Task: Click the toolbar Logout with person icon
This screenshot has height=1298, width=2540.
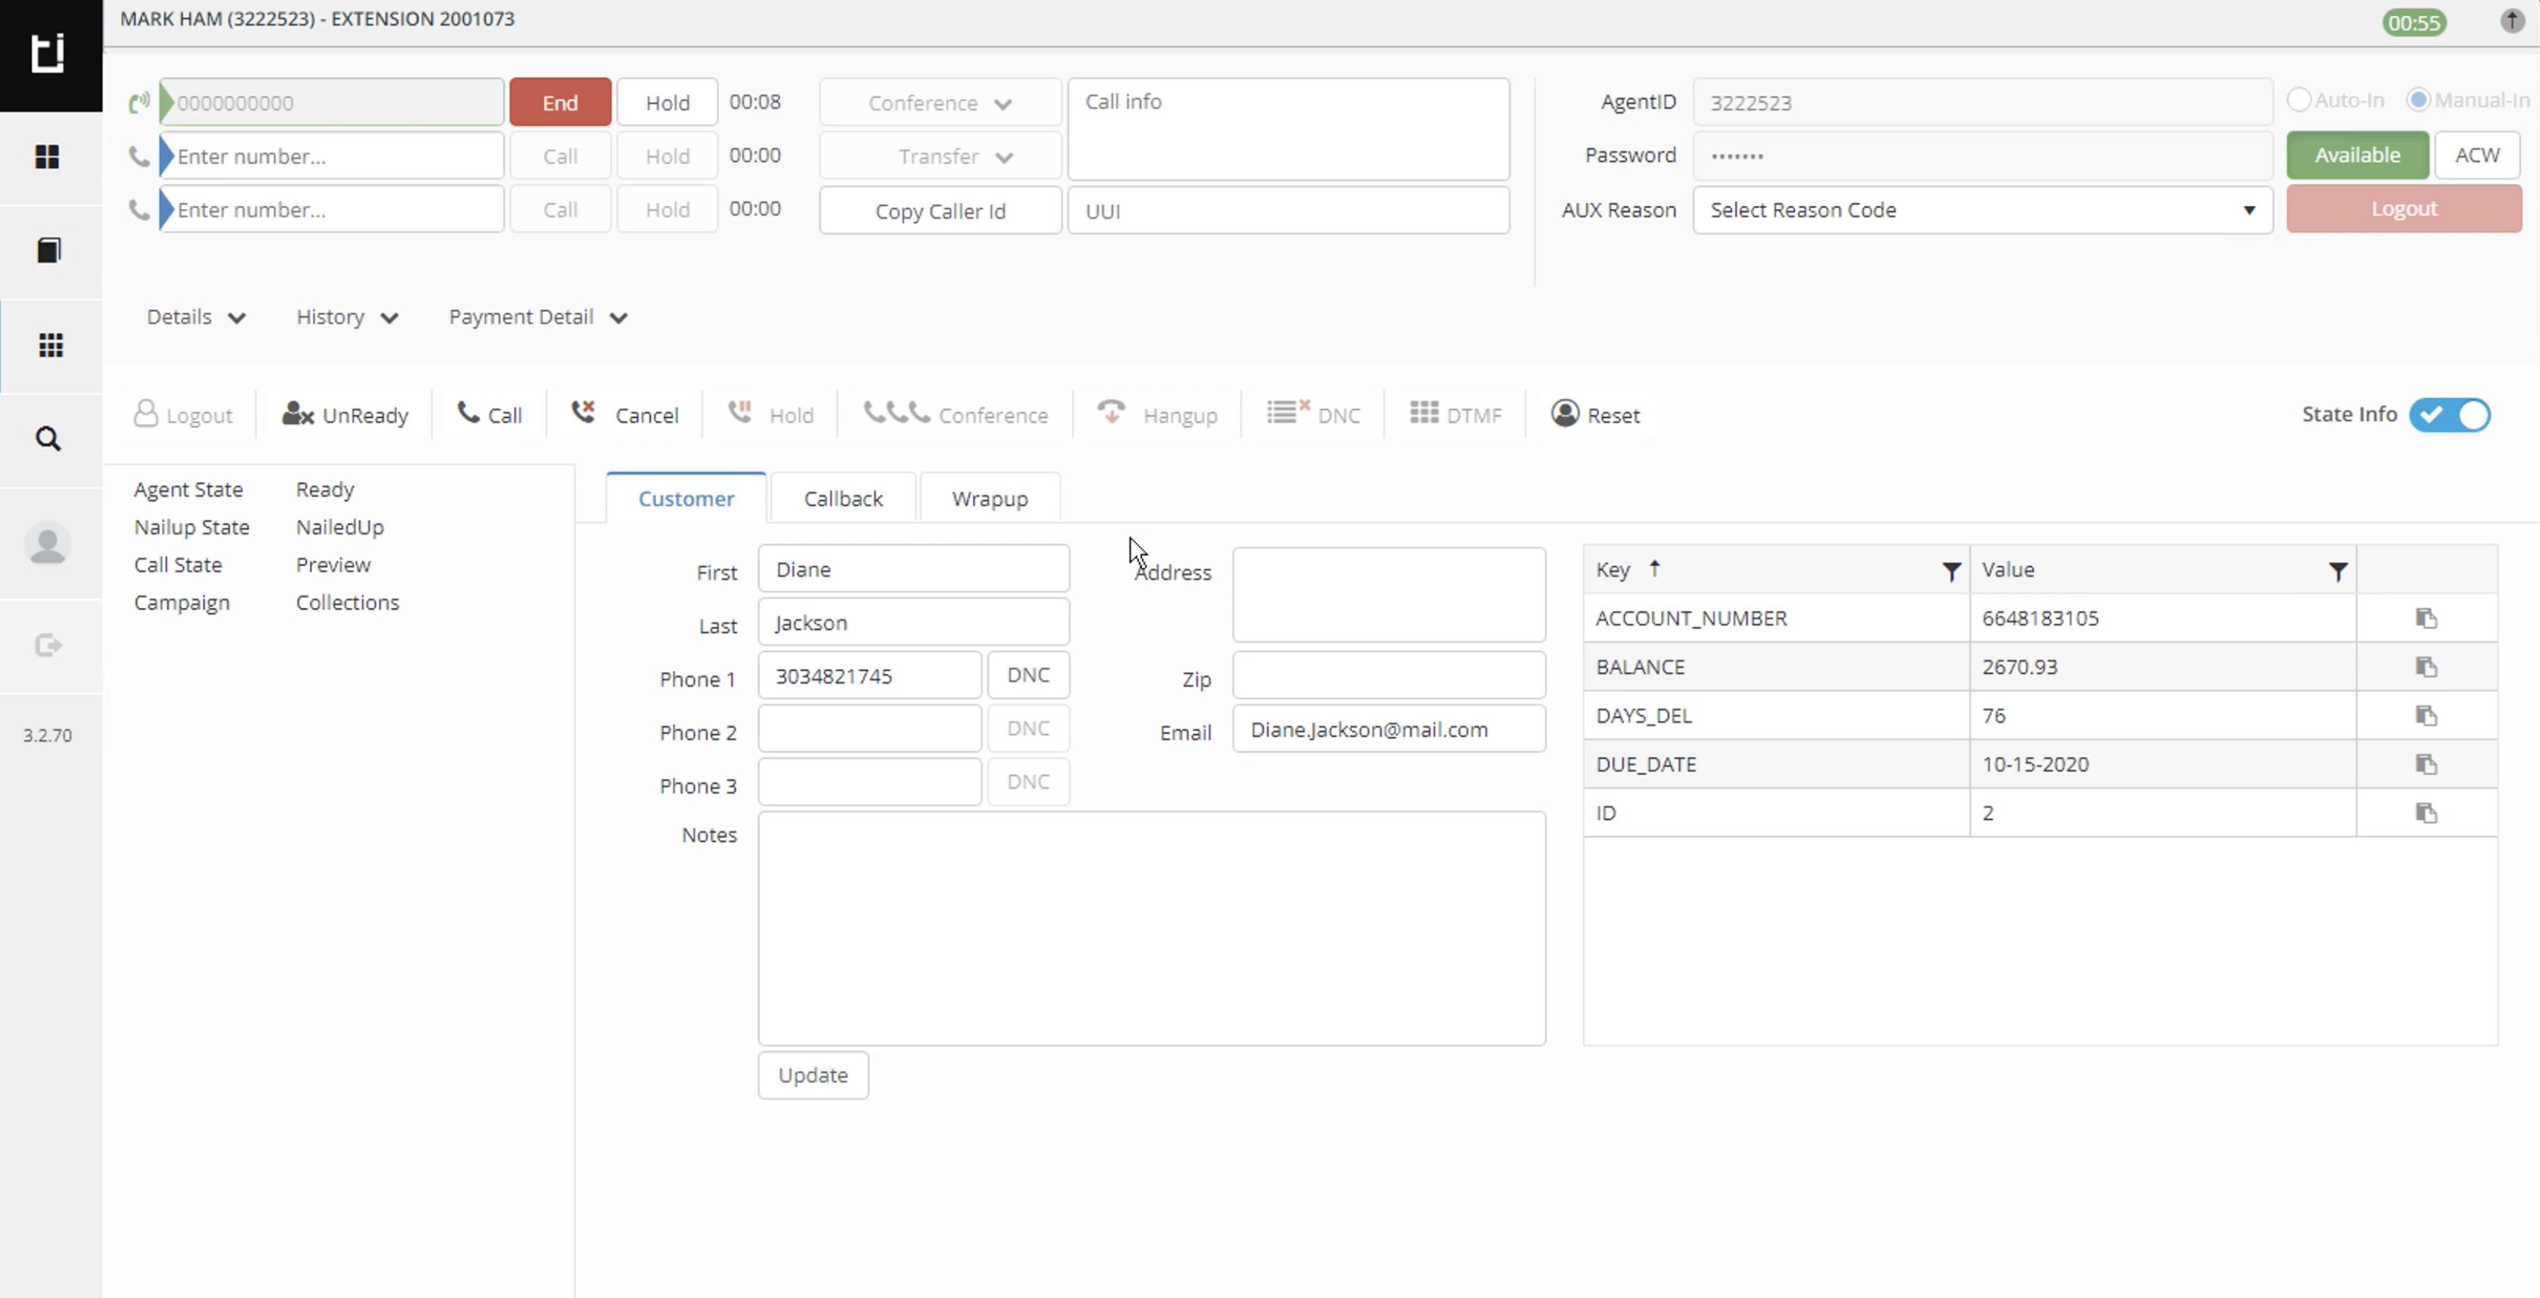Action: 183,415
